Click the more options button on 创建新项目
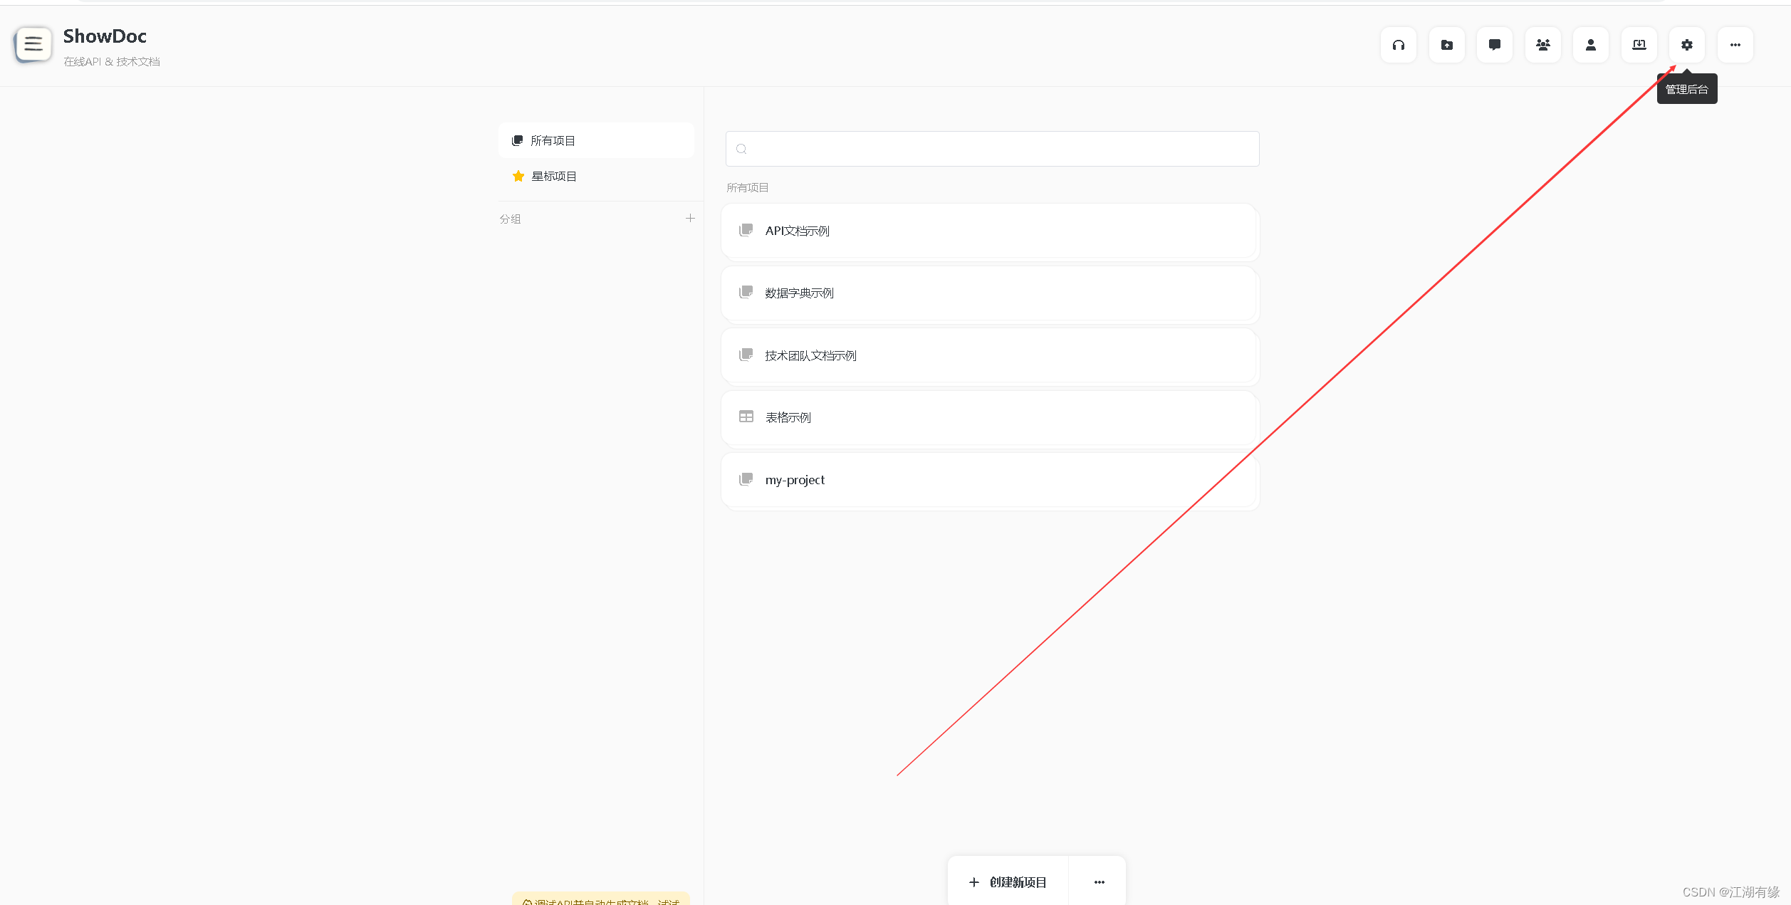The width and height of the screenshot is (1791, 905). [x=1097, y=881]
